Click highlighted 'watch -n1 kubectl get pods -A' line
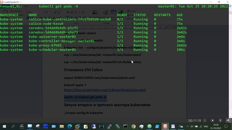The width and height of the screenshot is (232, 130). pyautogui.click(x=85, y=97)
